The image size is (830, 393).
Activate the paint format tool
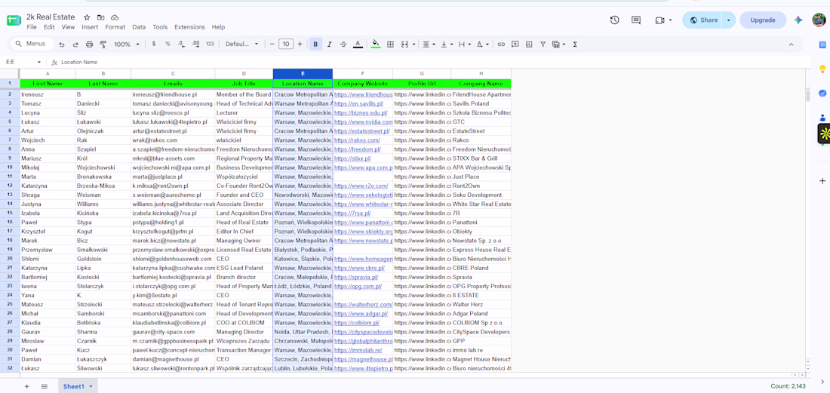pyautogui.click(x=103, y=45)
